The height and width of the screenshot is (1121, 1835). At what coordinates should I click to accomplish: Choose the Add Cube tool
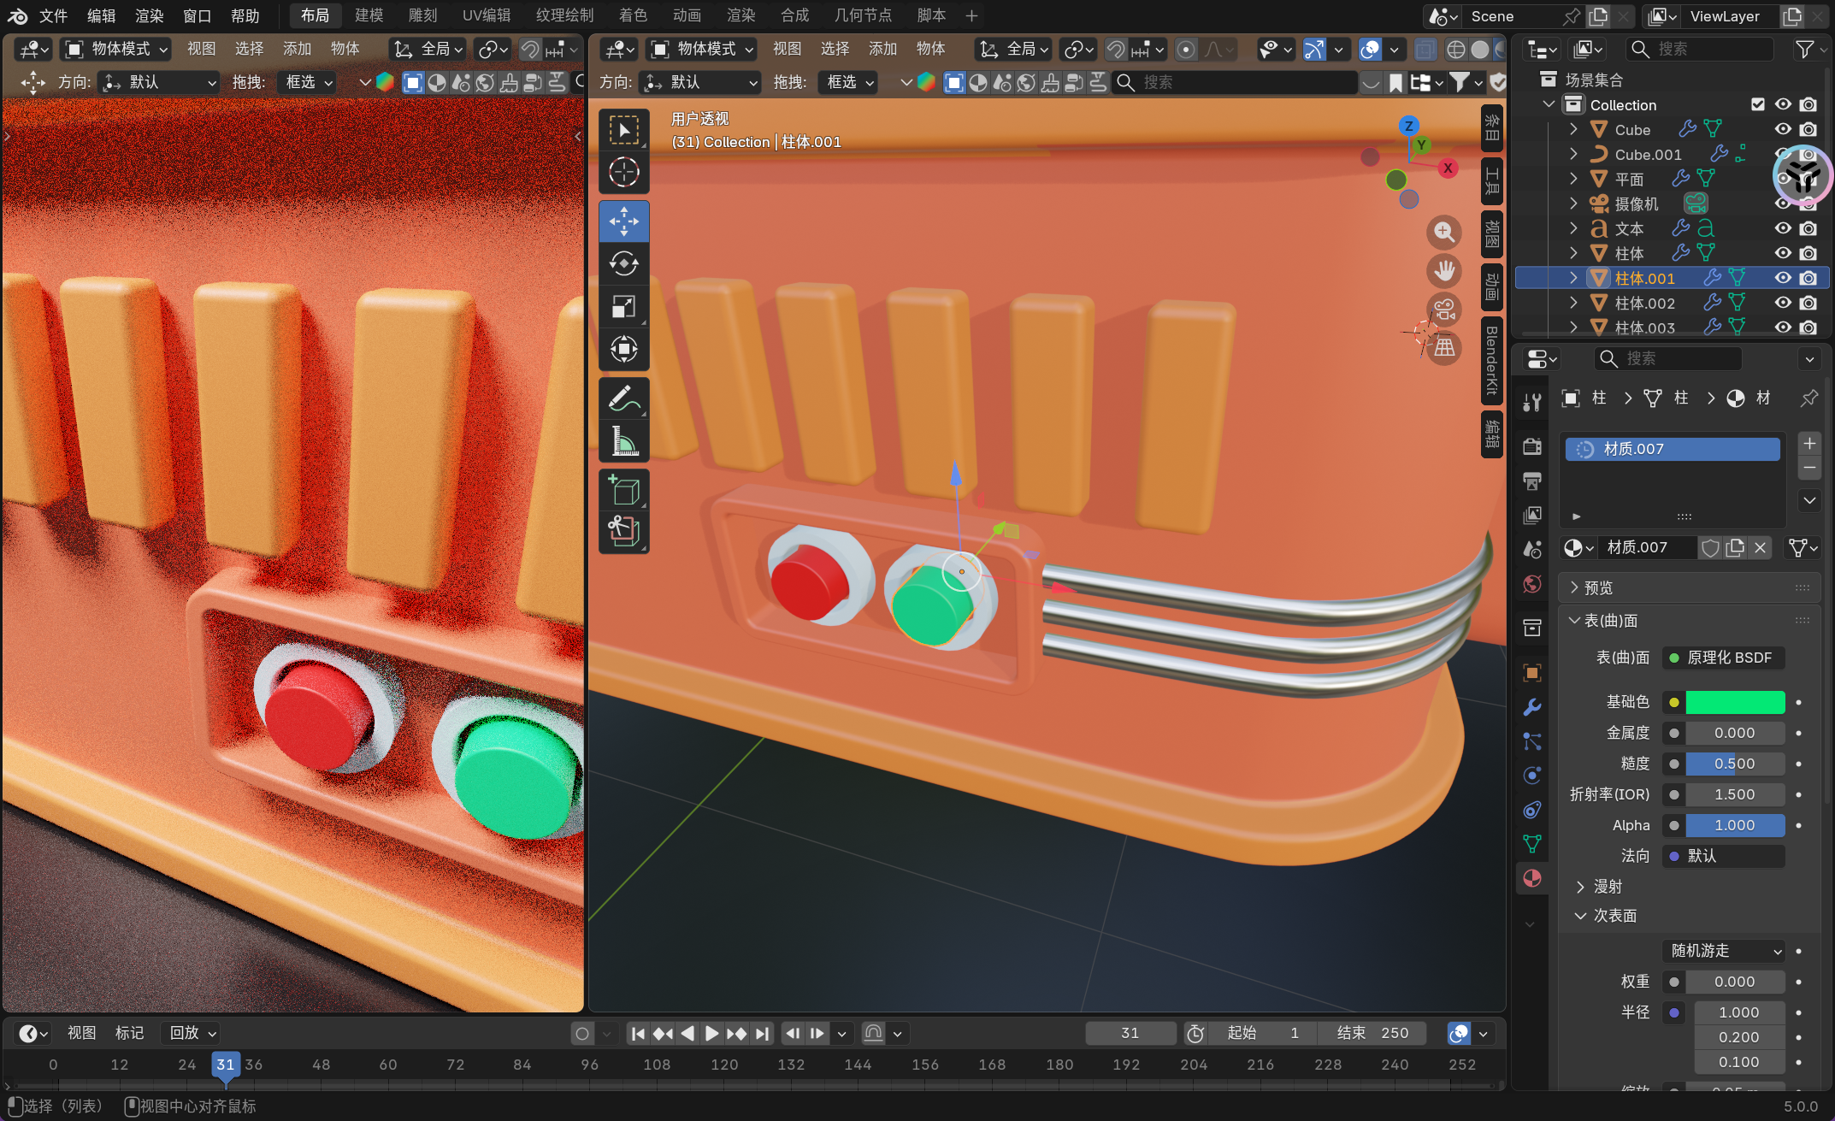tap(623, 491)
